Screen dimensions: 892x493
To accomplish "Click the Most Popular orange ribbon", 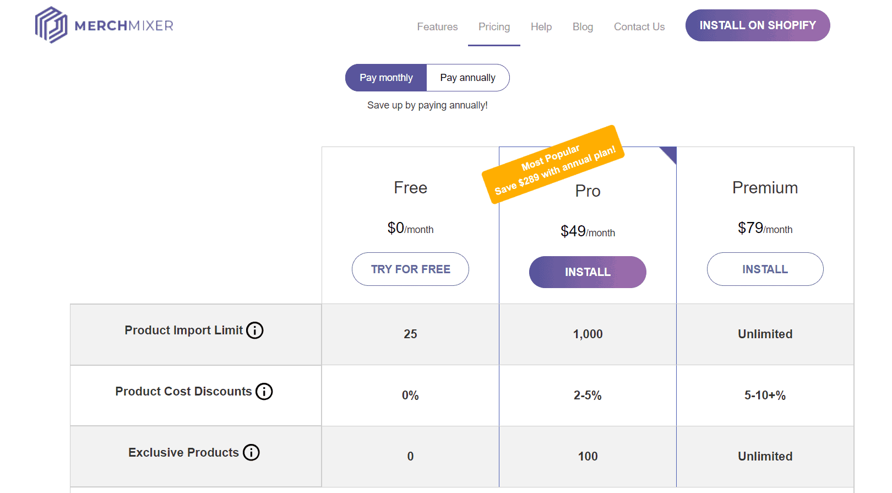I will [x=553, y=164].
